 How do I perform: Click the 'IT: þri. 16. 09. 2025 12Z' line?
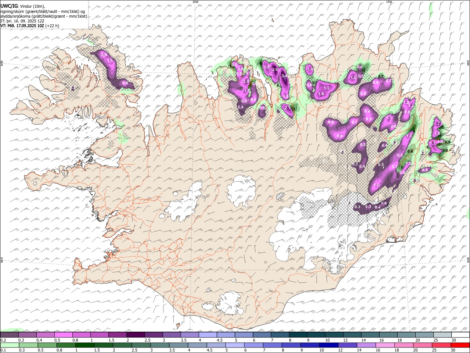click(22, 21)
